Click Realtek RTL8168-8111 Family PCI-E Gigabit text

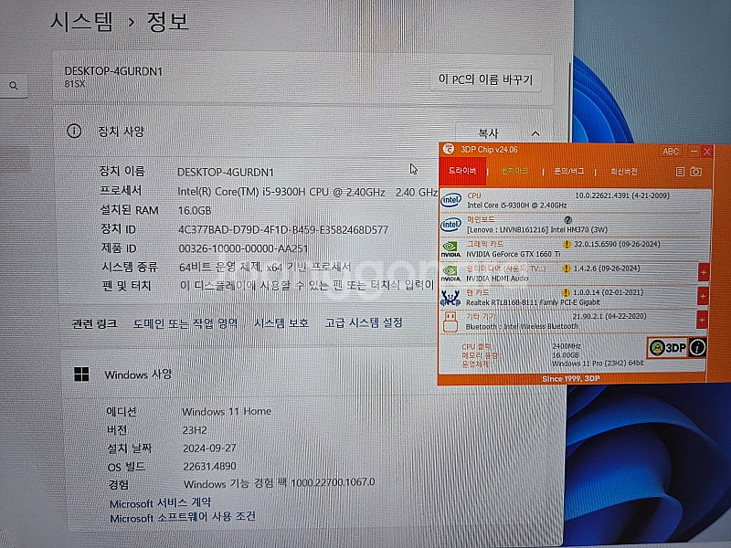click(x=533, y=302)
